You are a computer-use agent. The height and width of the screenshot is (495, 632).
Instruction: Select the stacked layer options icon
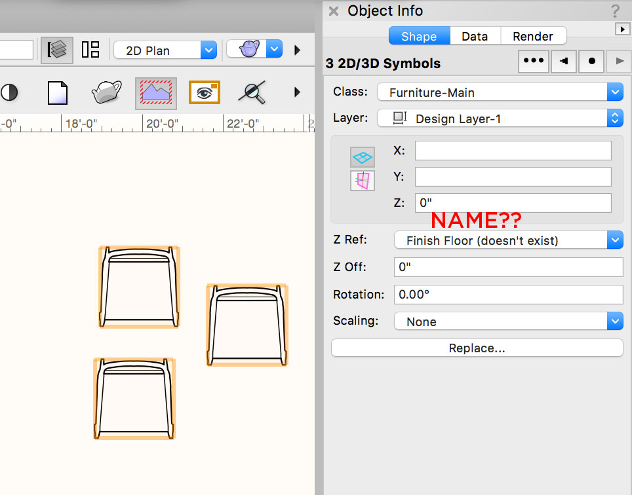point(56,50)
